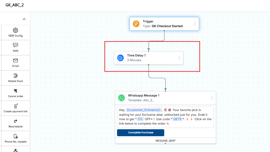270x152 pixels.
Task: Click the Trigger node title
Action: pyautogui.click(x=148, y=21)
